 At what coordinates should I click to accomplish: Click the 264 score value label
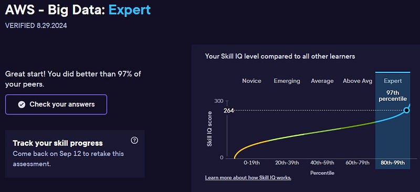pyautogui.click(x=229, y=110)
